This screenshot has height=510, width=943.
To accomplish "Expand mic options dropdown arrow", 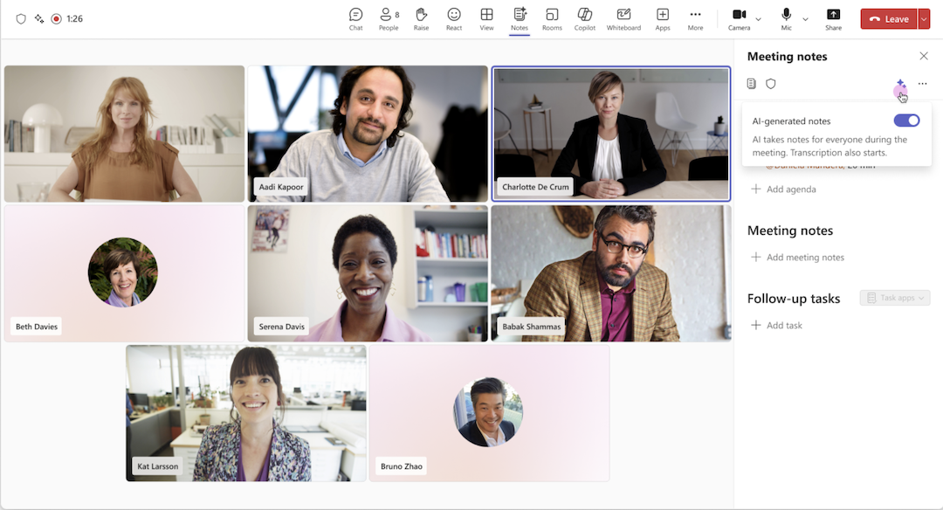I will [805, 19].
